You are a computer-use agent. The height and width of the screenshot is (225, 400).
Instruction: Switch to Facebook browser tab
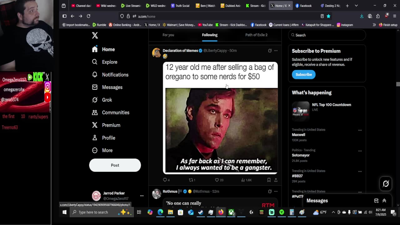click(x=303, y=6)
